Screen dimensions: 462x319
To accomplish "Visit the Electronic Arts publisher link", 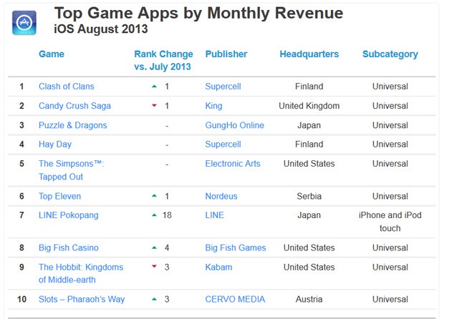I will point(233,164).
